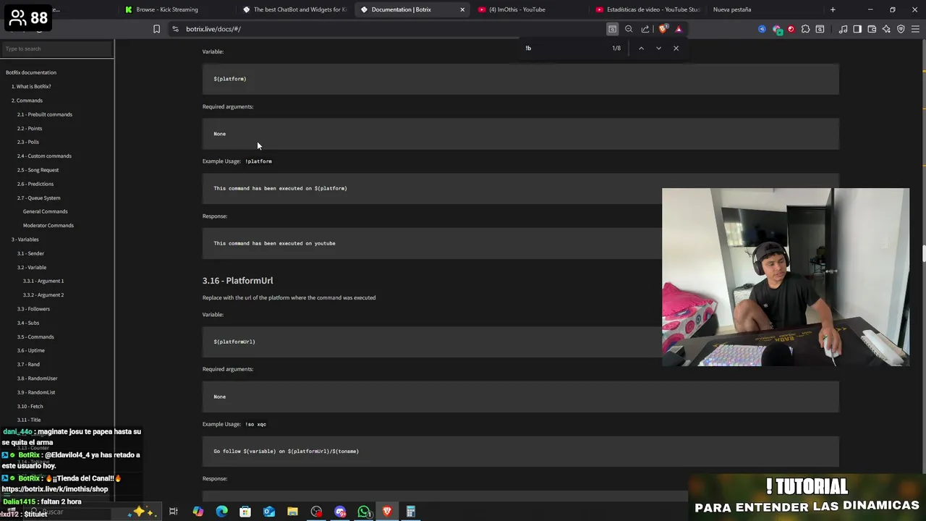This screenshot has width=926, height=521.
Task: Open WhatsApp from the taskbar
Action: click(364, 512)
